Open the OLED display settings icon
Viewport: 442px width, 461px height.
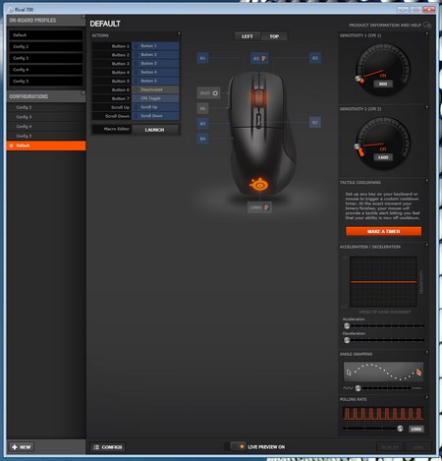[x=215, y=93]
